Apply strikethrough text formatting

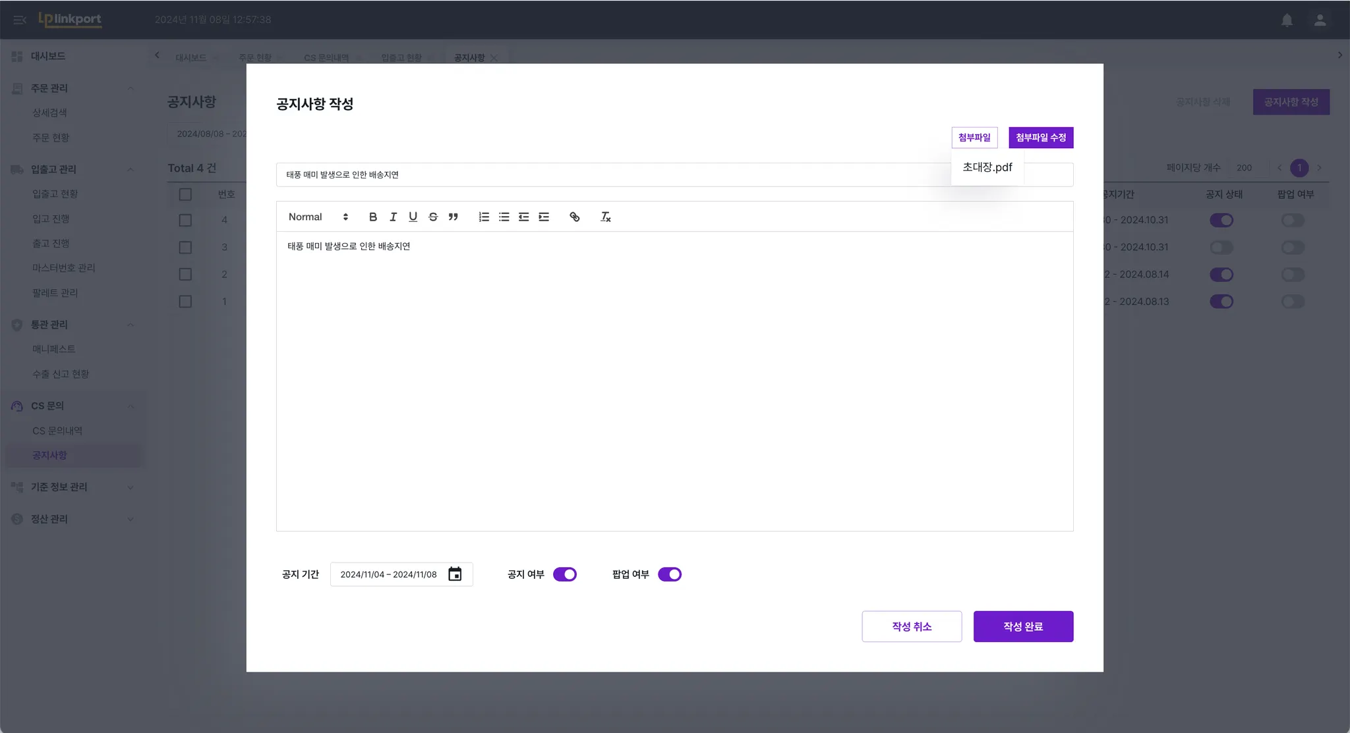tap(433, 217)
